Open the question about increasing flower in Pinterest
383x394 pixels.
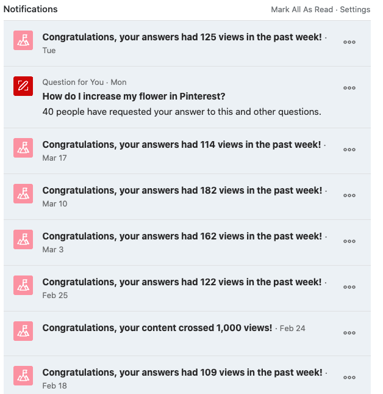(x=134, y=97)
